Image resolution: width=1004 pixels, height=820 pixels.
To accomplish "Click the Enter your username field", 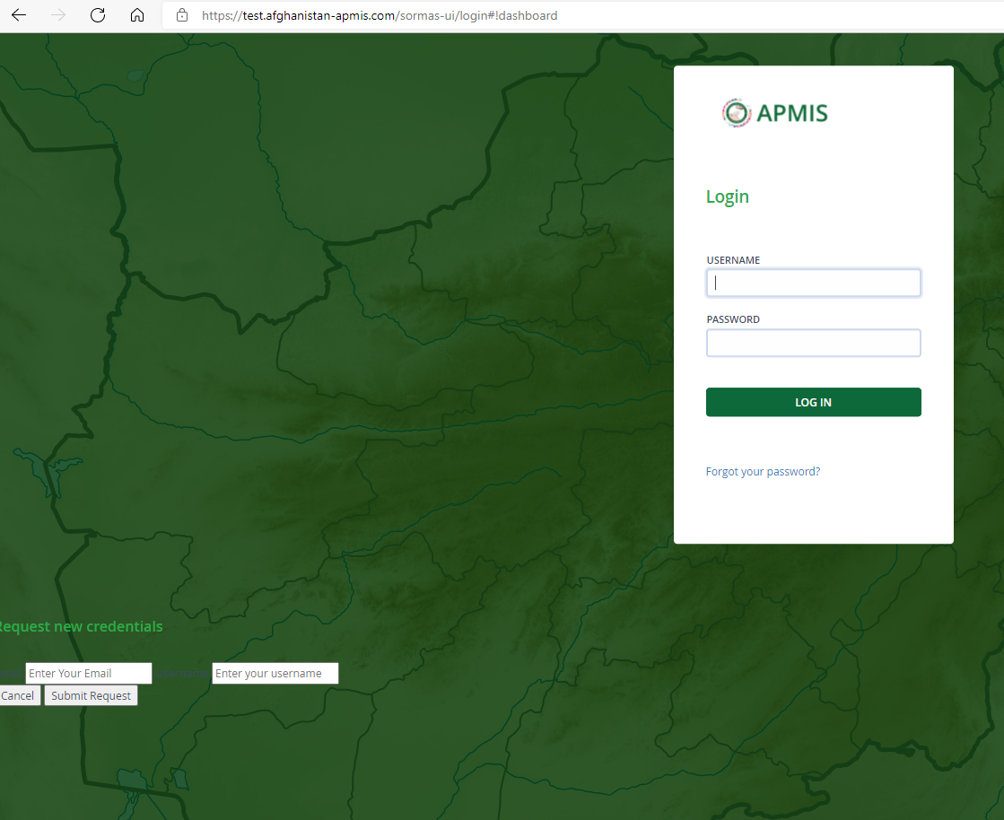I will tap(275, 673).
